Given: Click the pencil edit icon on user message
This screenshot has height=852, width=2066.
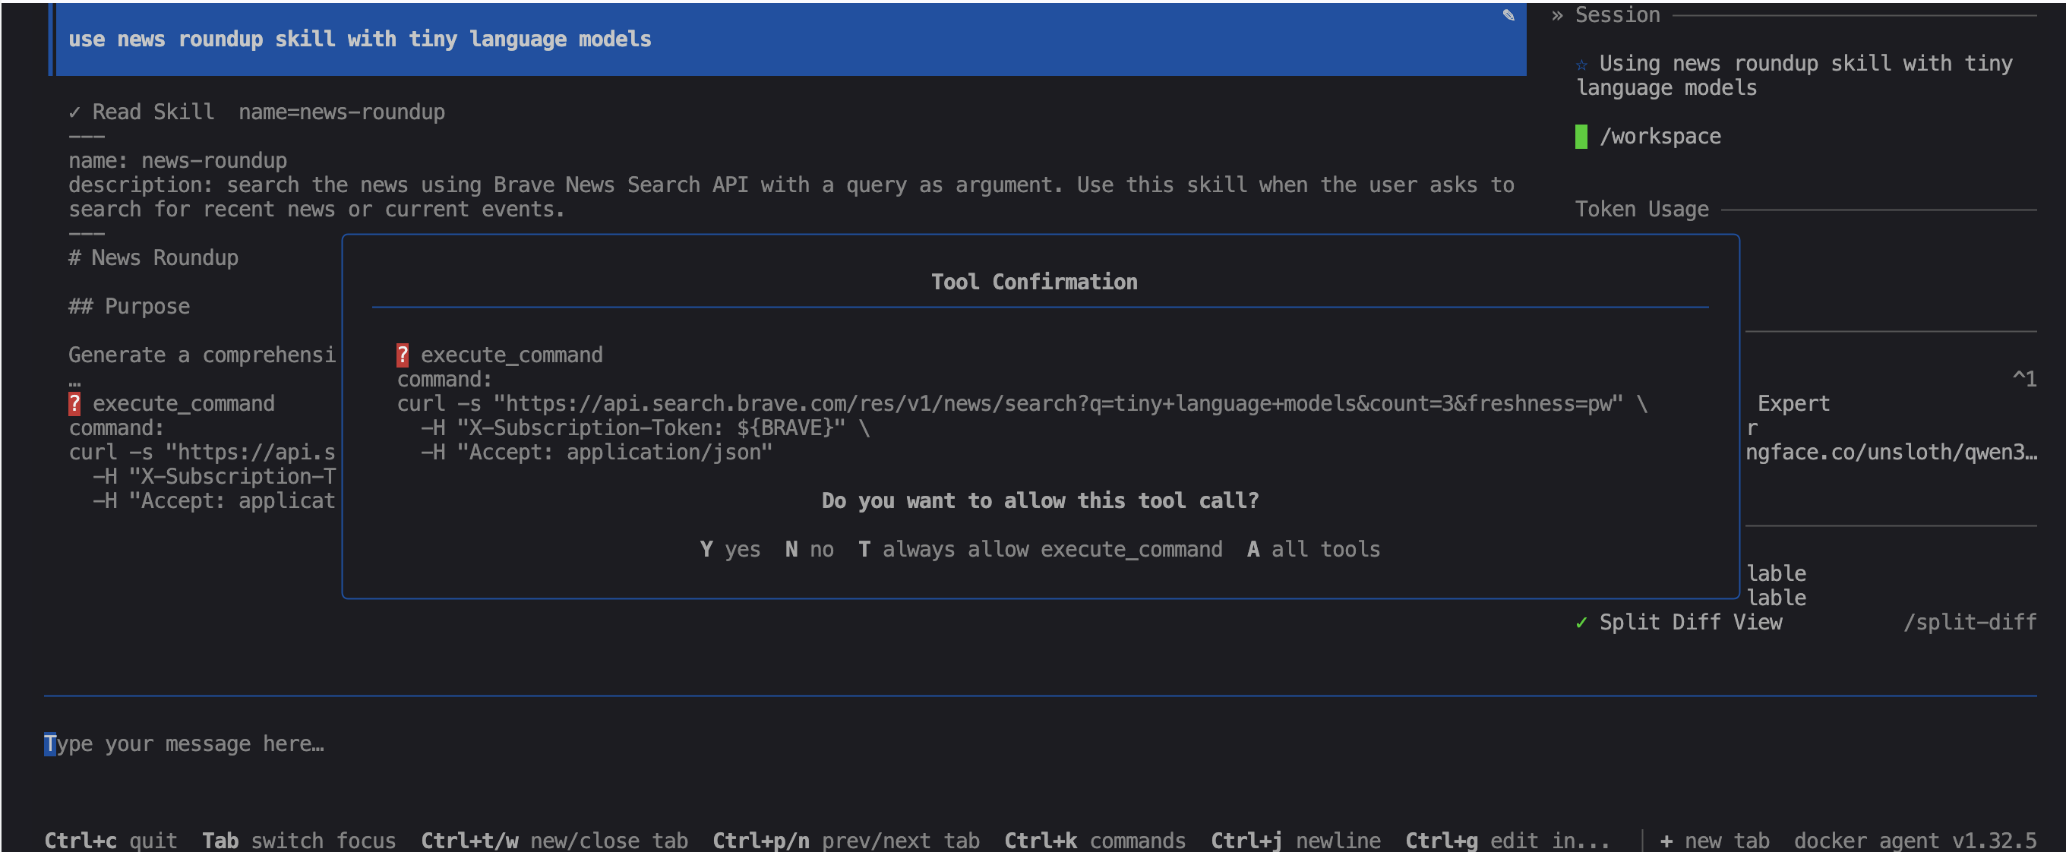Looking at the screenshot, I should 1508,15.
